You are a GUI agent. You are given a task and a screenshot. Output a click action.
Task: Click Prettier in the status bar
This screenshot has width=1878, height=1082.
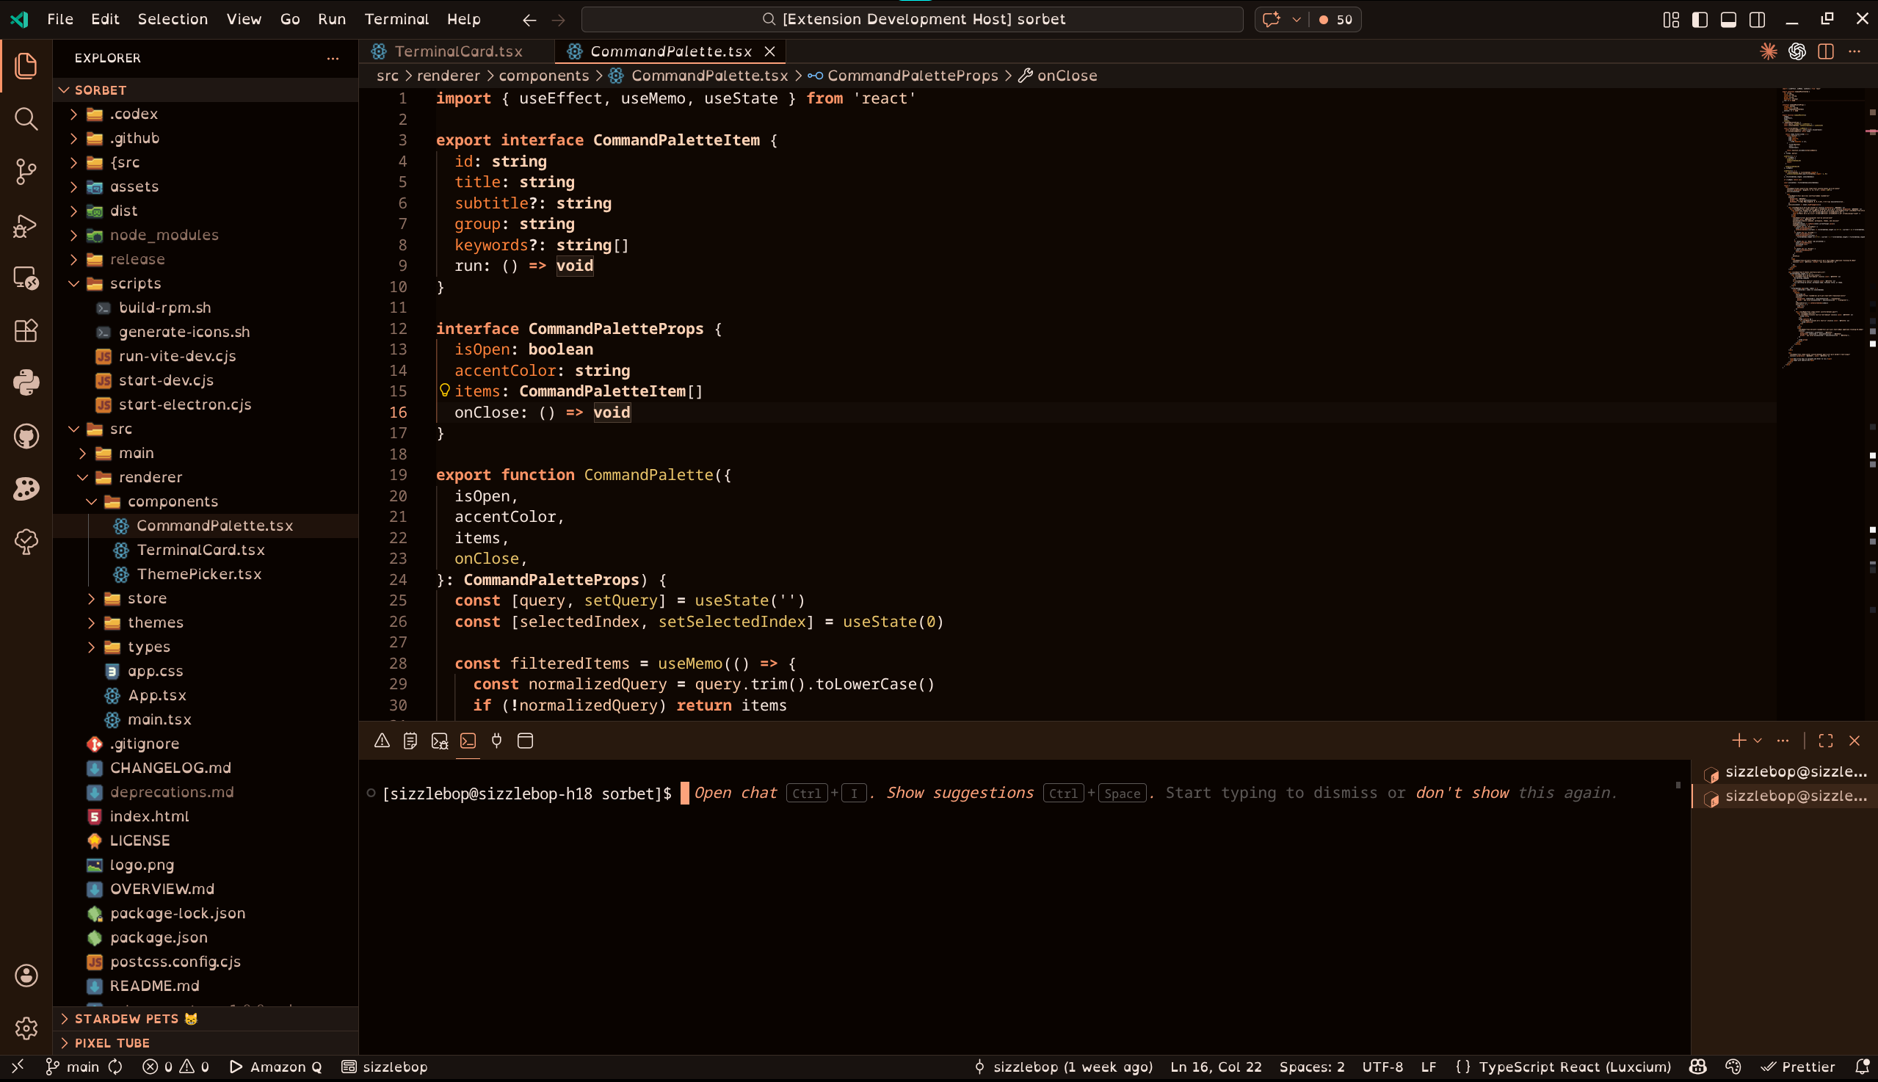pos(1798,1067)
